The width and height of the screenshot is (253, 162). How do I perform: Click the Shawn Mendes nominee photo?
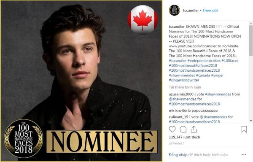[x=81, y=81]
